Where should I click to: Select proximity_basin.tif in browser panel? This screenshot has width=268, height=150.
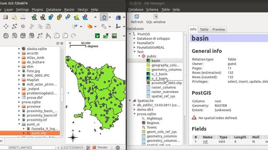(42, 115)
